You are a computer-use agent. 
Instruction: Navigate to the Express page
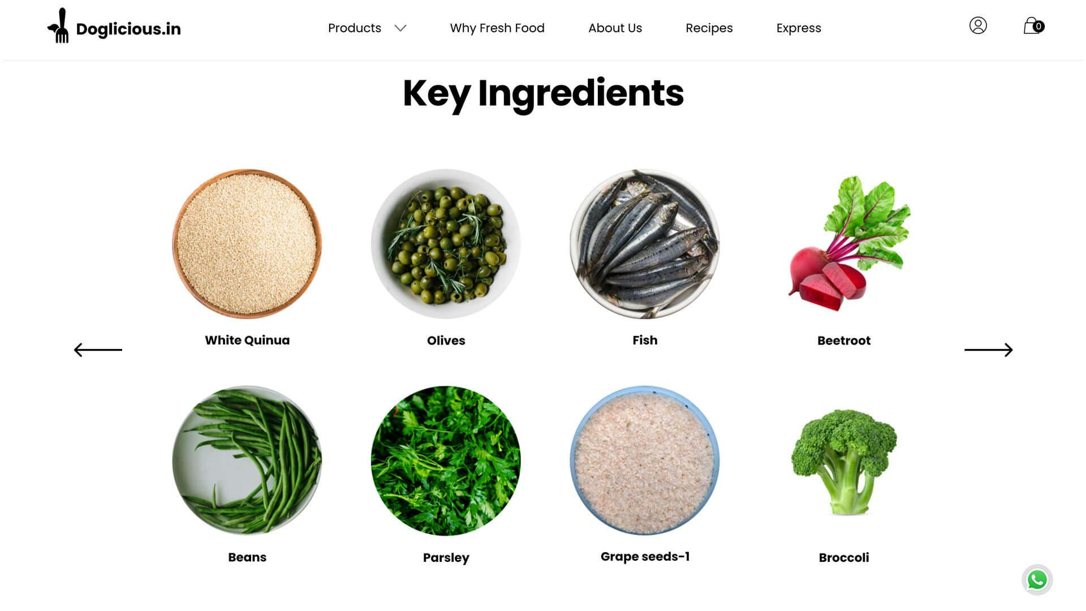(x=798, y=28)
